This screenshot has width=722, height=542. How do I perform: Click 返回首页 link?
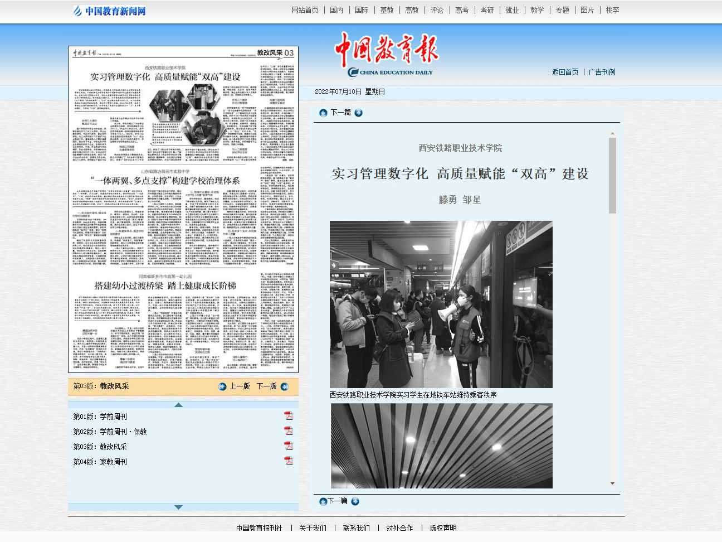565,72
